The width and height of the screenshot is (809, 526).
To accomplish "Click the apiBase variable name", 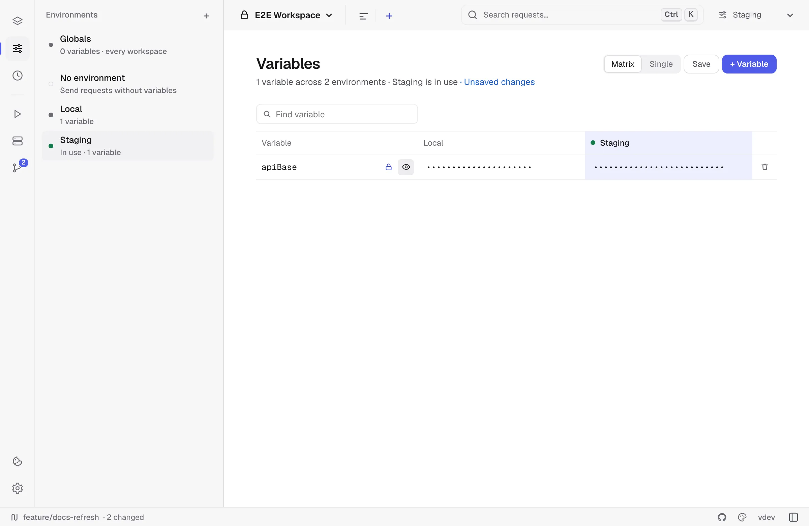I will (279, 167).
